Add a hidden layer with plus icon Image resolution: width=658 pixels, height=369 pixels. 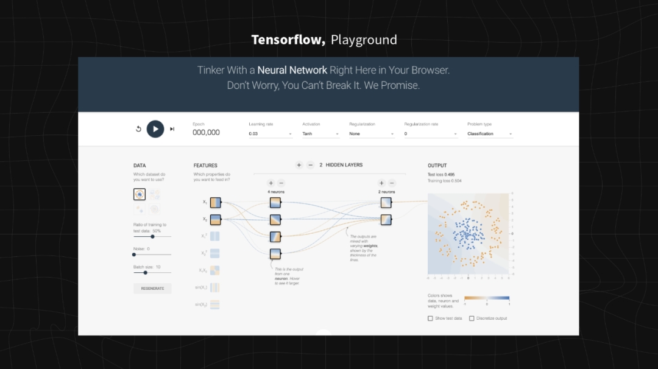(299, 165)
